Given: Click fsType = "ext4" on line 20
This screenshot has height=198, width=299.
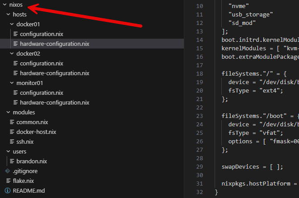Looking at the screenshot, I should [256, 91].
